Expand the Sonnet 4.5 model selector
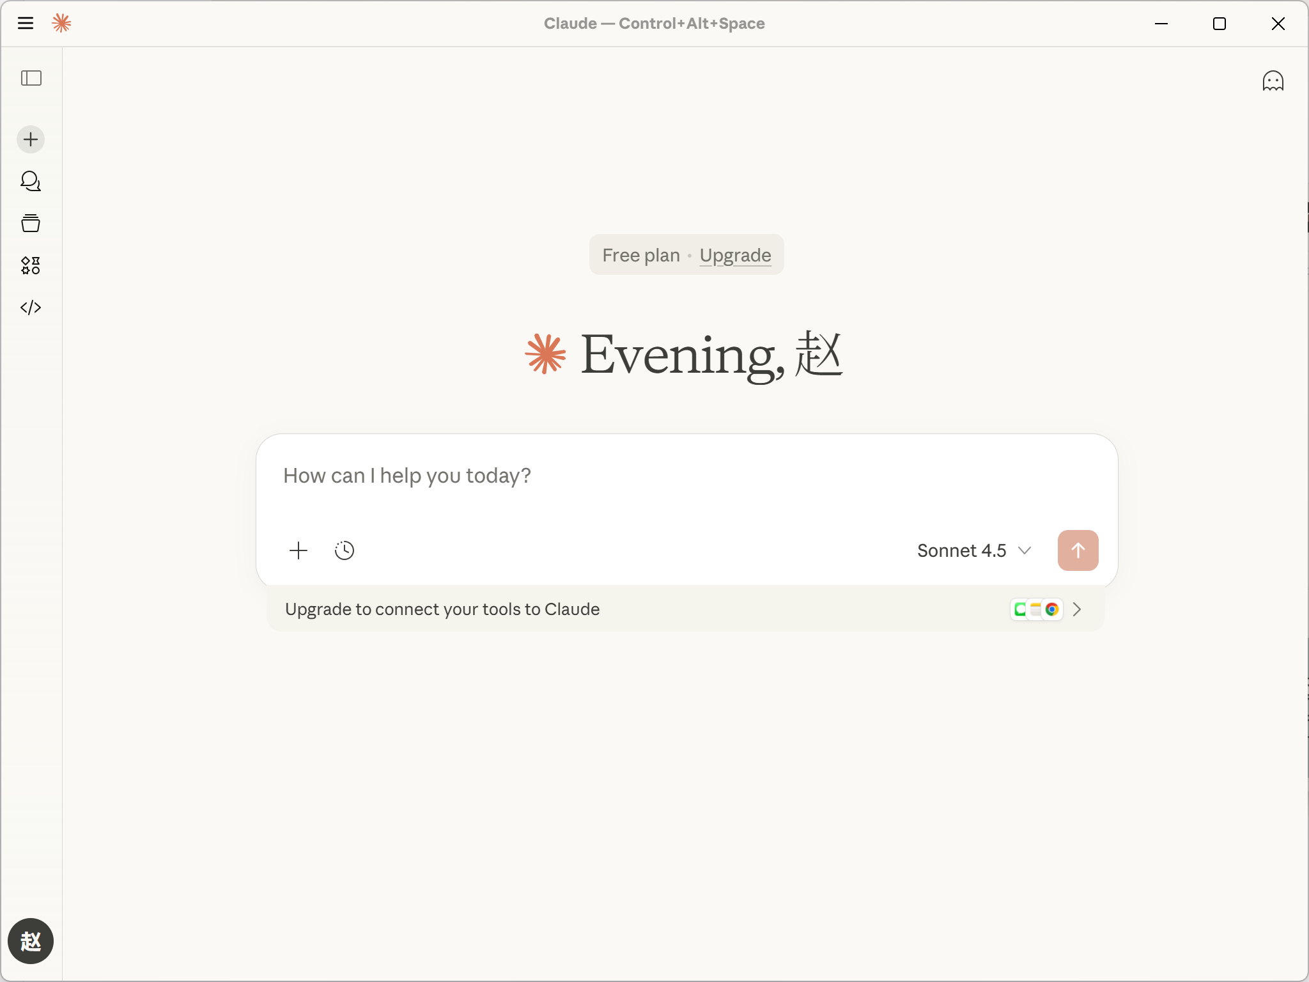Screen dimensions: 1309x982 tap(973, 550)
